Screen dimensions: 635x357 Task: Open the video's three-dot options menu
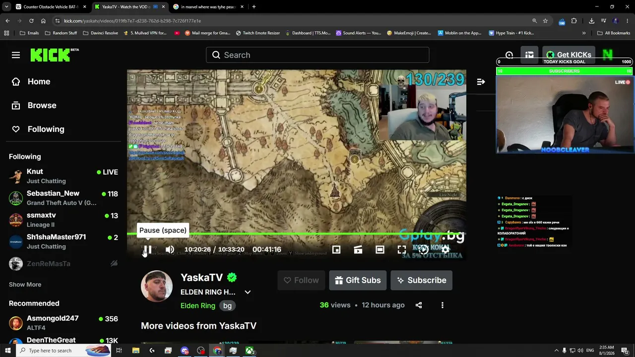443,305
